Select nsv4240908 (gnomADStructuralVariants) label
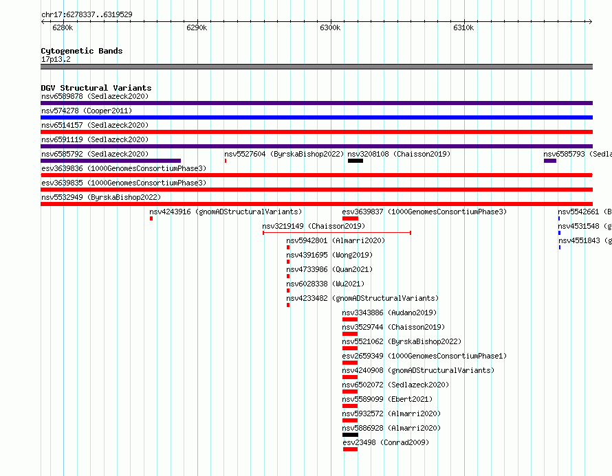The image size is (612, 476). [418, 370]
